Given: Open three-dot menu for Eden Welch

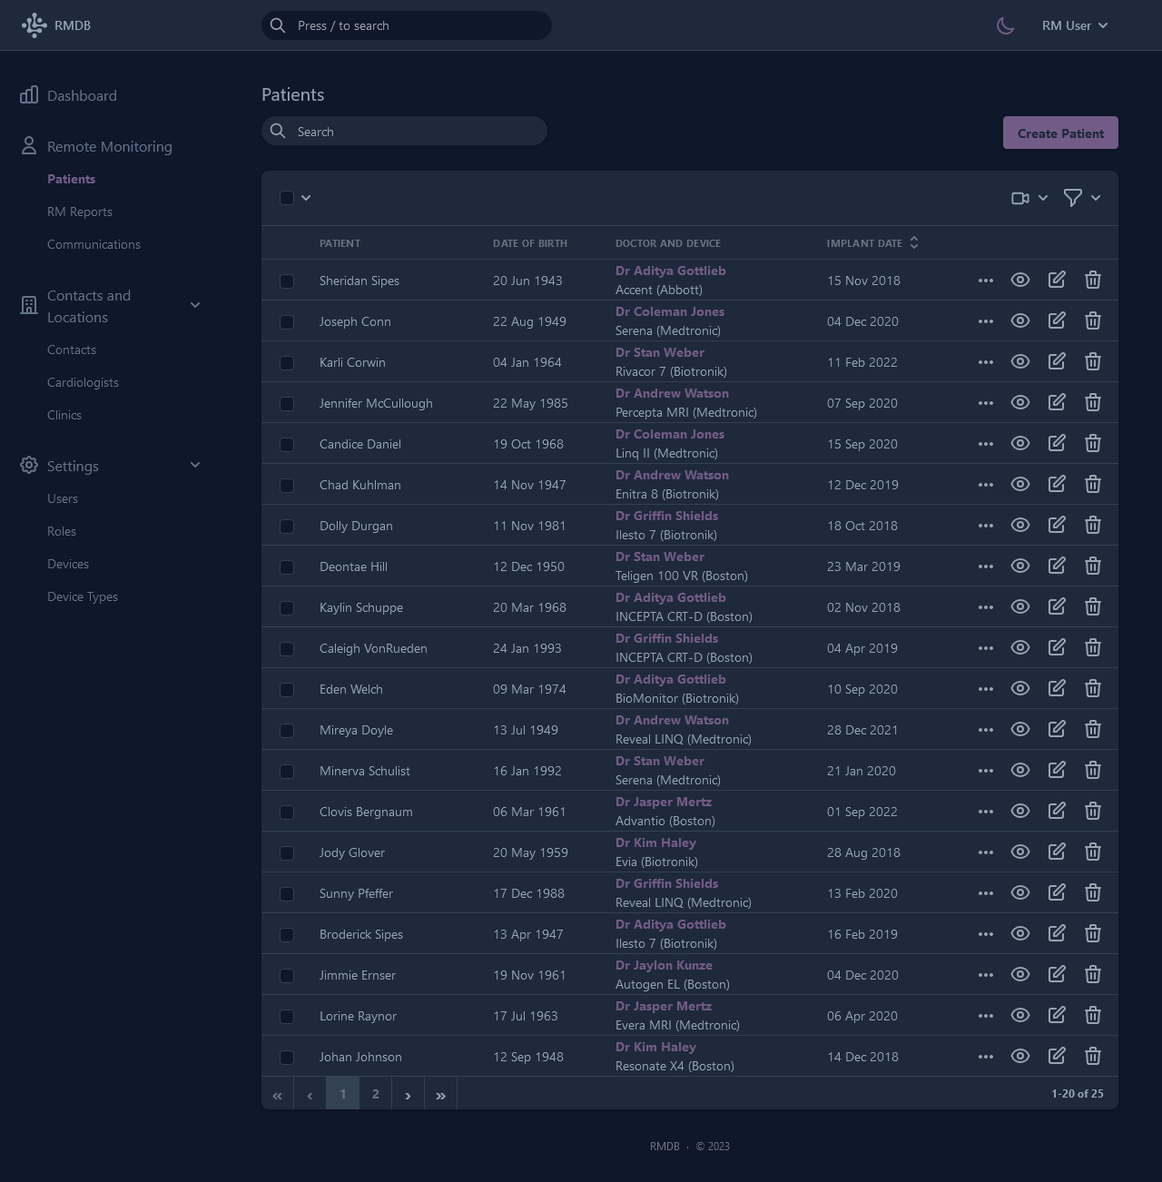Looking at the screenshot, I should point(986,689).
